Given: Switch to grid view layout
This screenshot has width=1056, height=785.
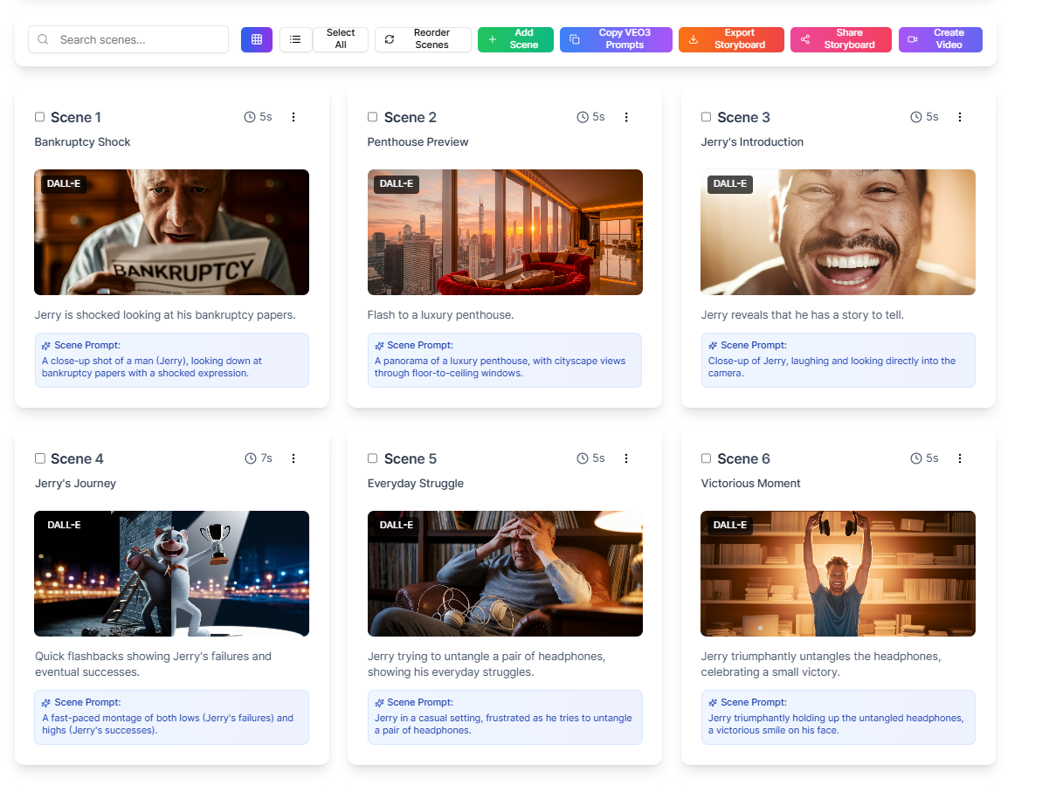Looking at the screenshot, I should tap(256, 39).
